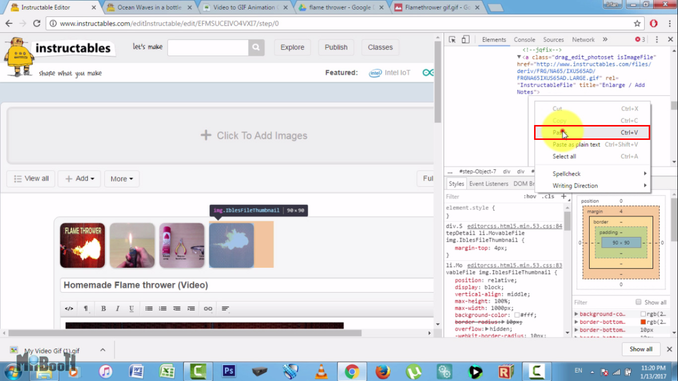Expand the Writing Direction submenu
This screenshot has height=381, width=678.
[592, 186]
